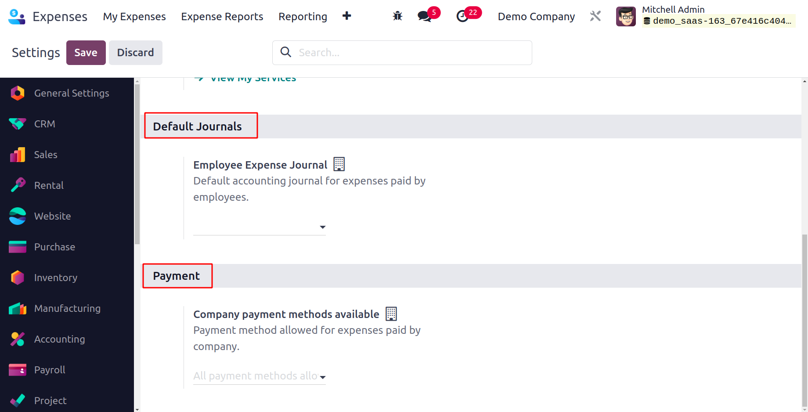Click the Expenses app title

pos(60,16)
